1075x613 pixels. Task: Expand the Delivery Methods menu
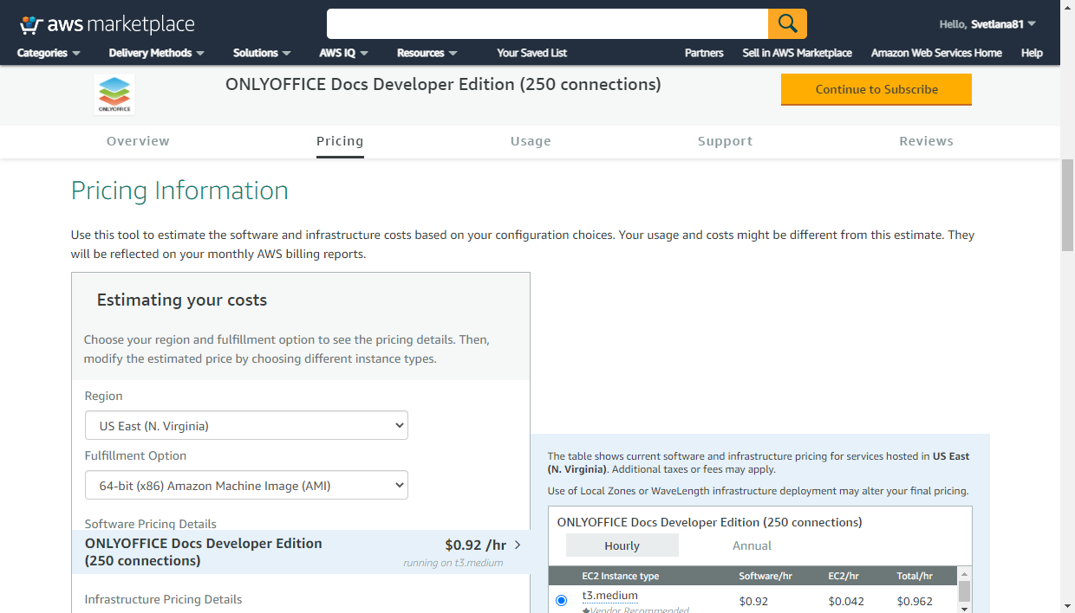point(156,53)
